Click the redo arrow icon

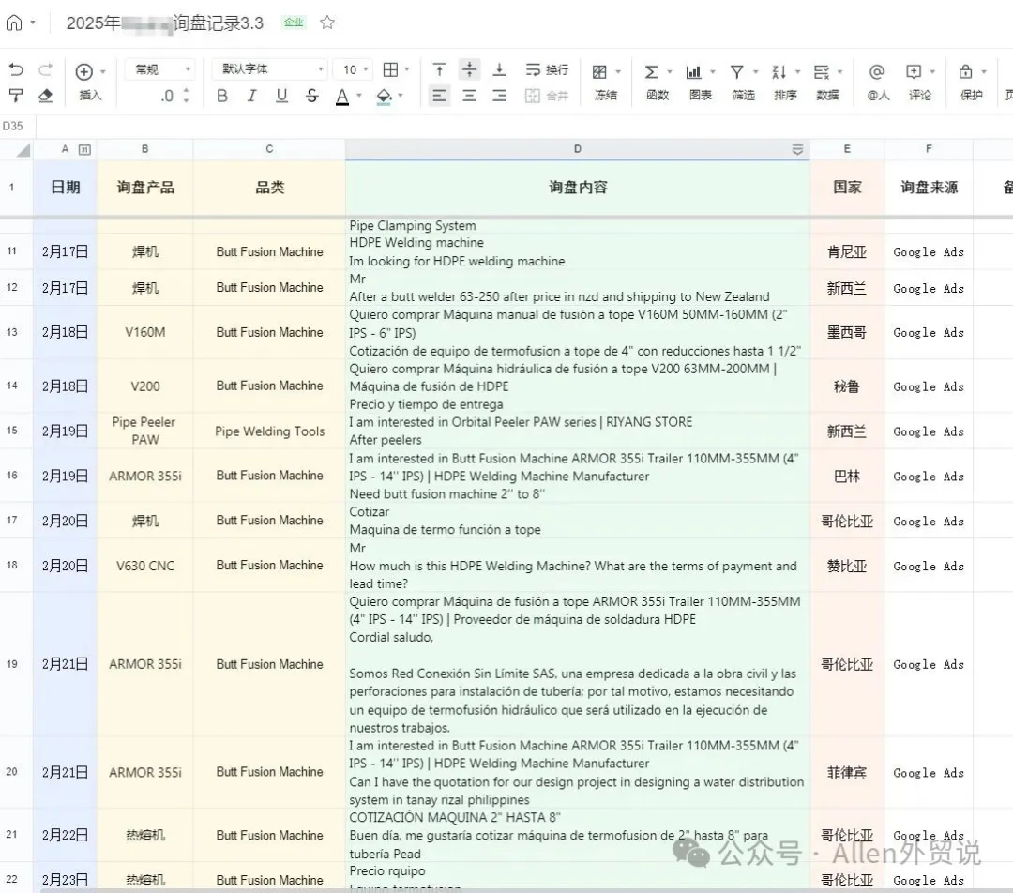click(45, 69)
